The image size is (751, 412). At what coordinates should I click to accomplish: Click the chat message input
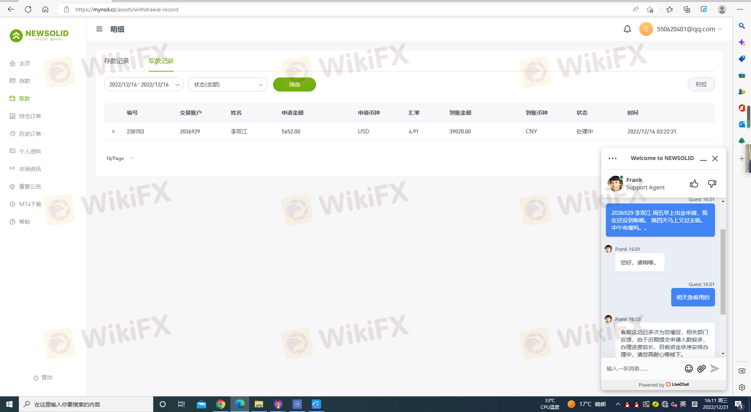coord(642,369)
